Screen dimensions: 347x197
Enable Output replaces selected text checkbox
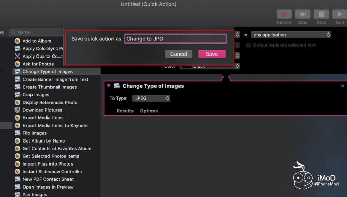click(x=248, y=45)
